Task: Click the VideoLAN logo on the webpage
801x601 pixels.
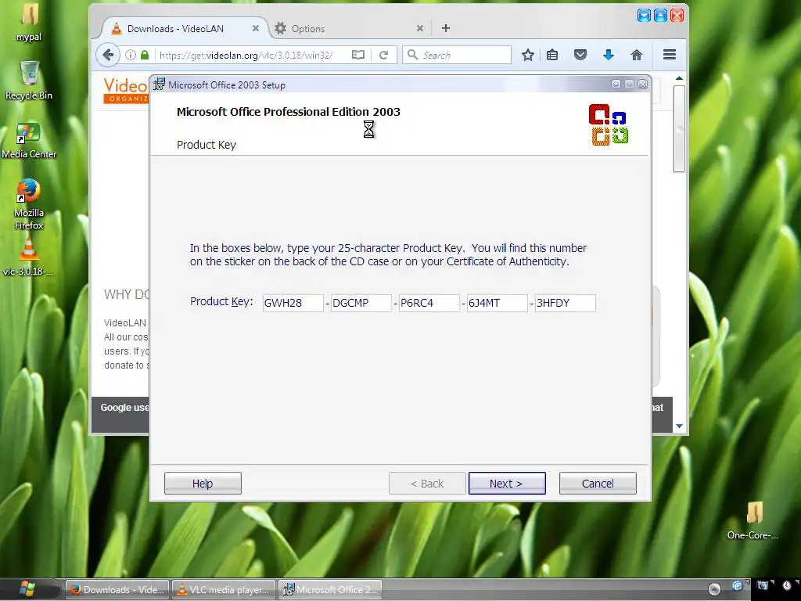Action: coord(126,90)
